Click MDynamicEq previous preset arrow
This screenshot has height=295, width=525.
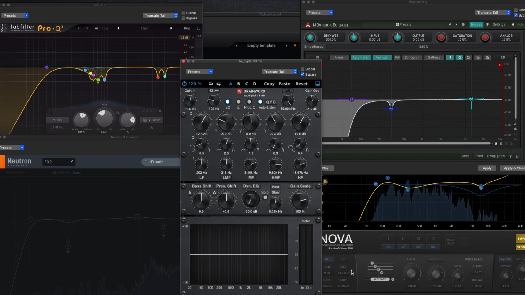click(x=450, y=24)
